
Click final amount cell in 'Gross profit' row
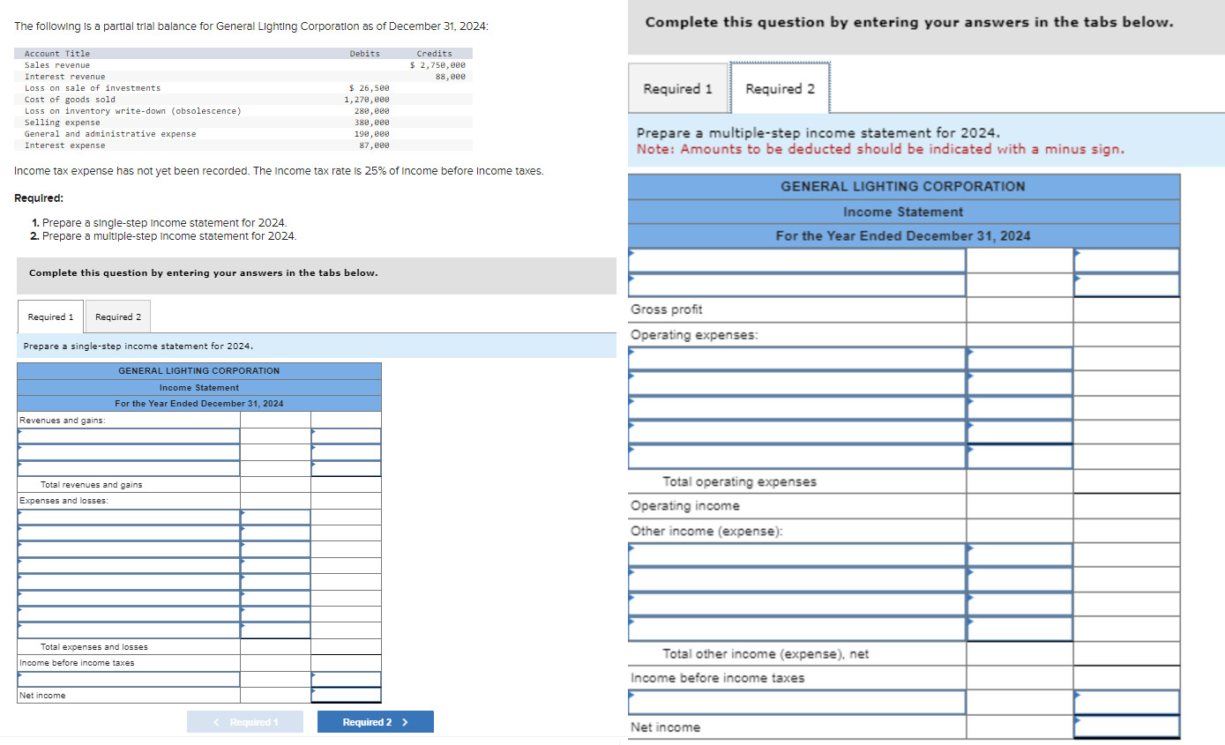point(1126,309)
